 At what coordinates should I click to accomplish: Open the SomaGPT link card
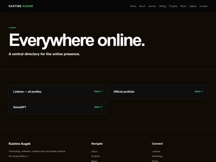58,107
